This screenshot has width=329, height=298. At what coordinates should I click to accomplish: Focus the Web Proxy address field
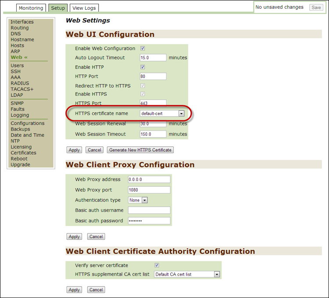pyautogui.click(x=149, y=179)
